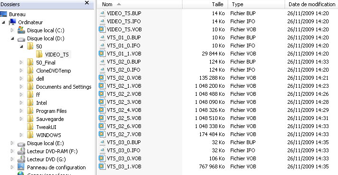Click the 50_Final folder icon
The height and width of the screenshot is (175, 338).
tap(30, 63)
